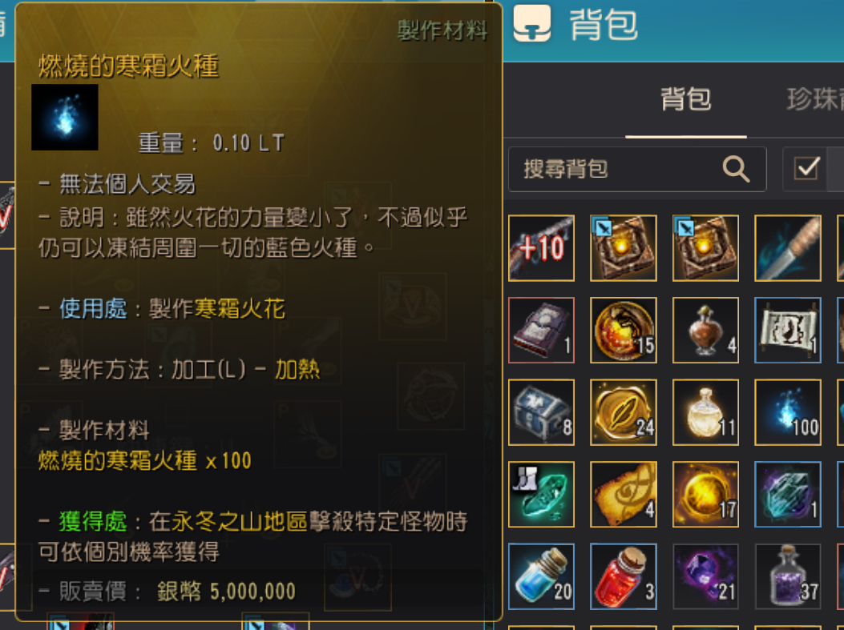Select the purple gem item with 21 count
This screenshot has width=844, height=630.
tap(705, 576)
